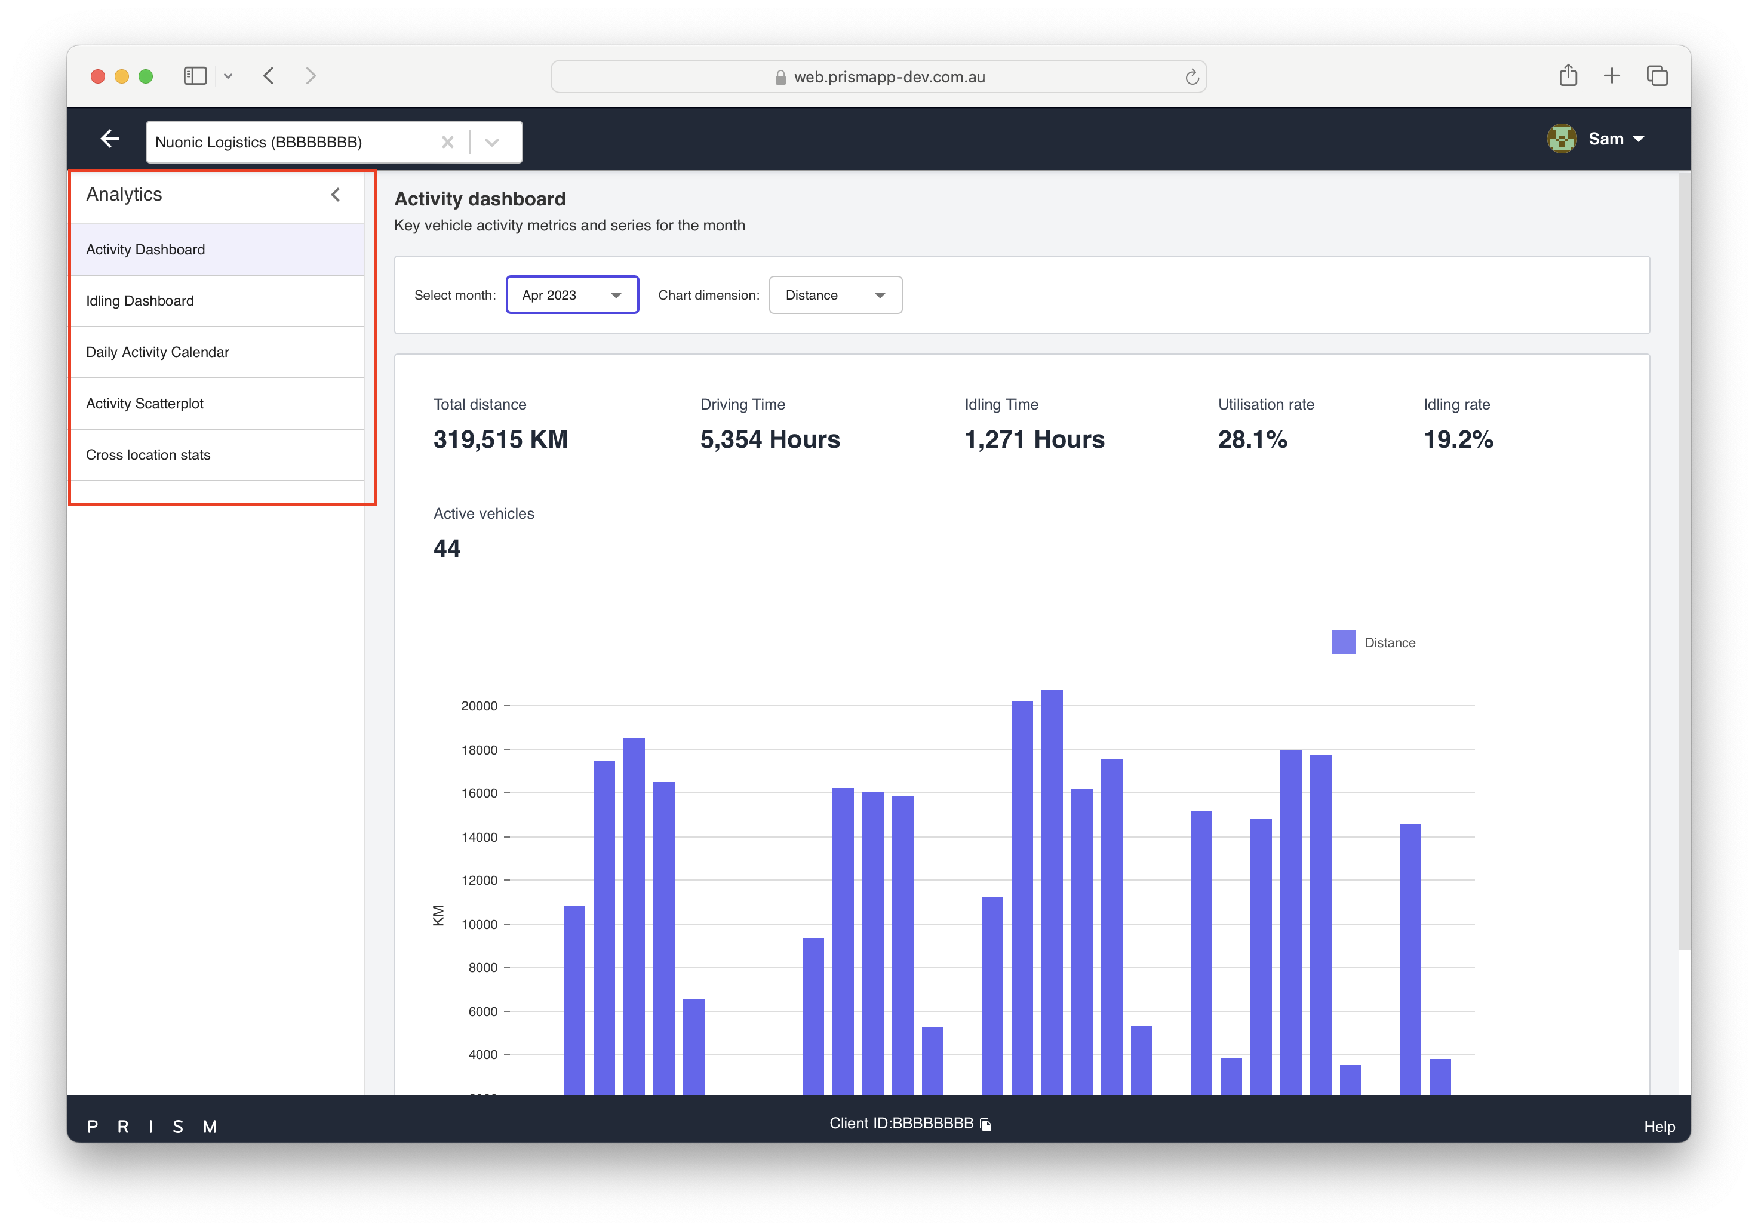Screen dimensions: 1758x1231
Task: Open the Sam user menu arrow
Action: [1639, 139]
